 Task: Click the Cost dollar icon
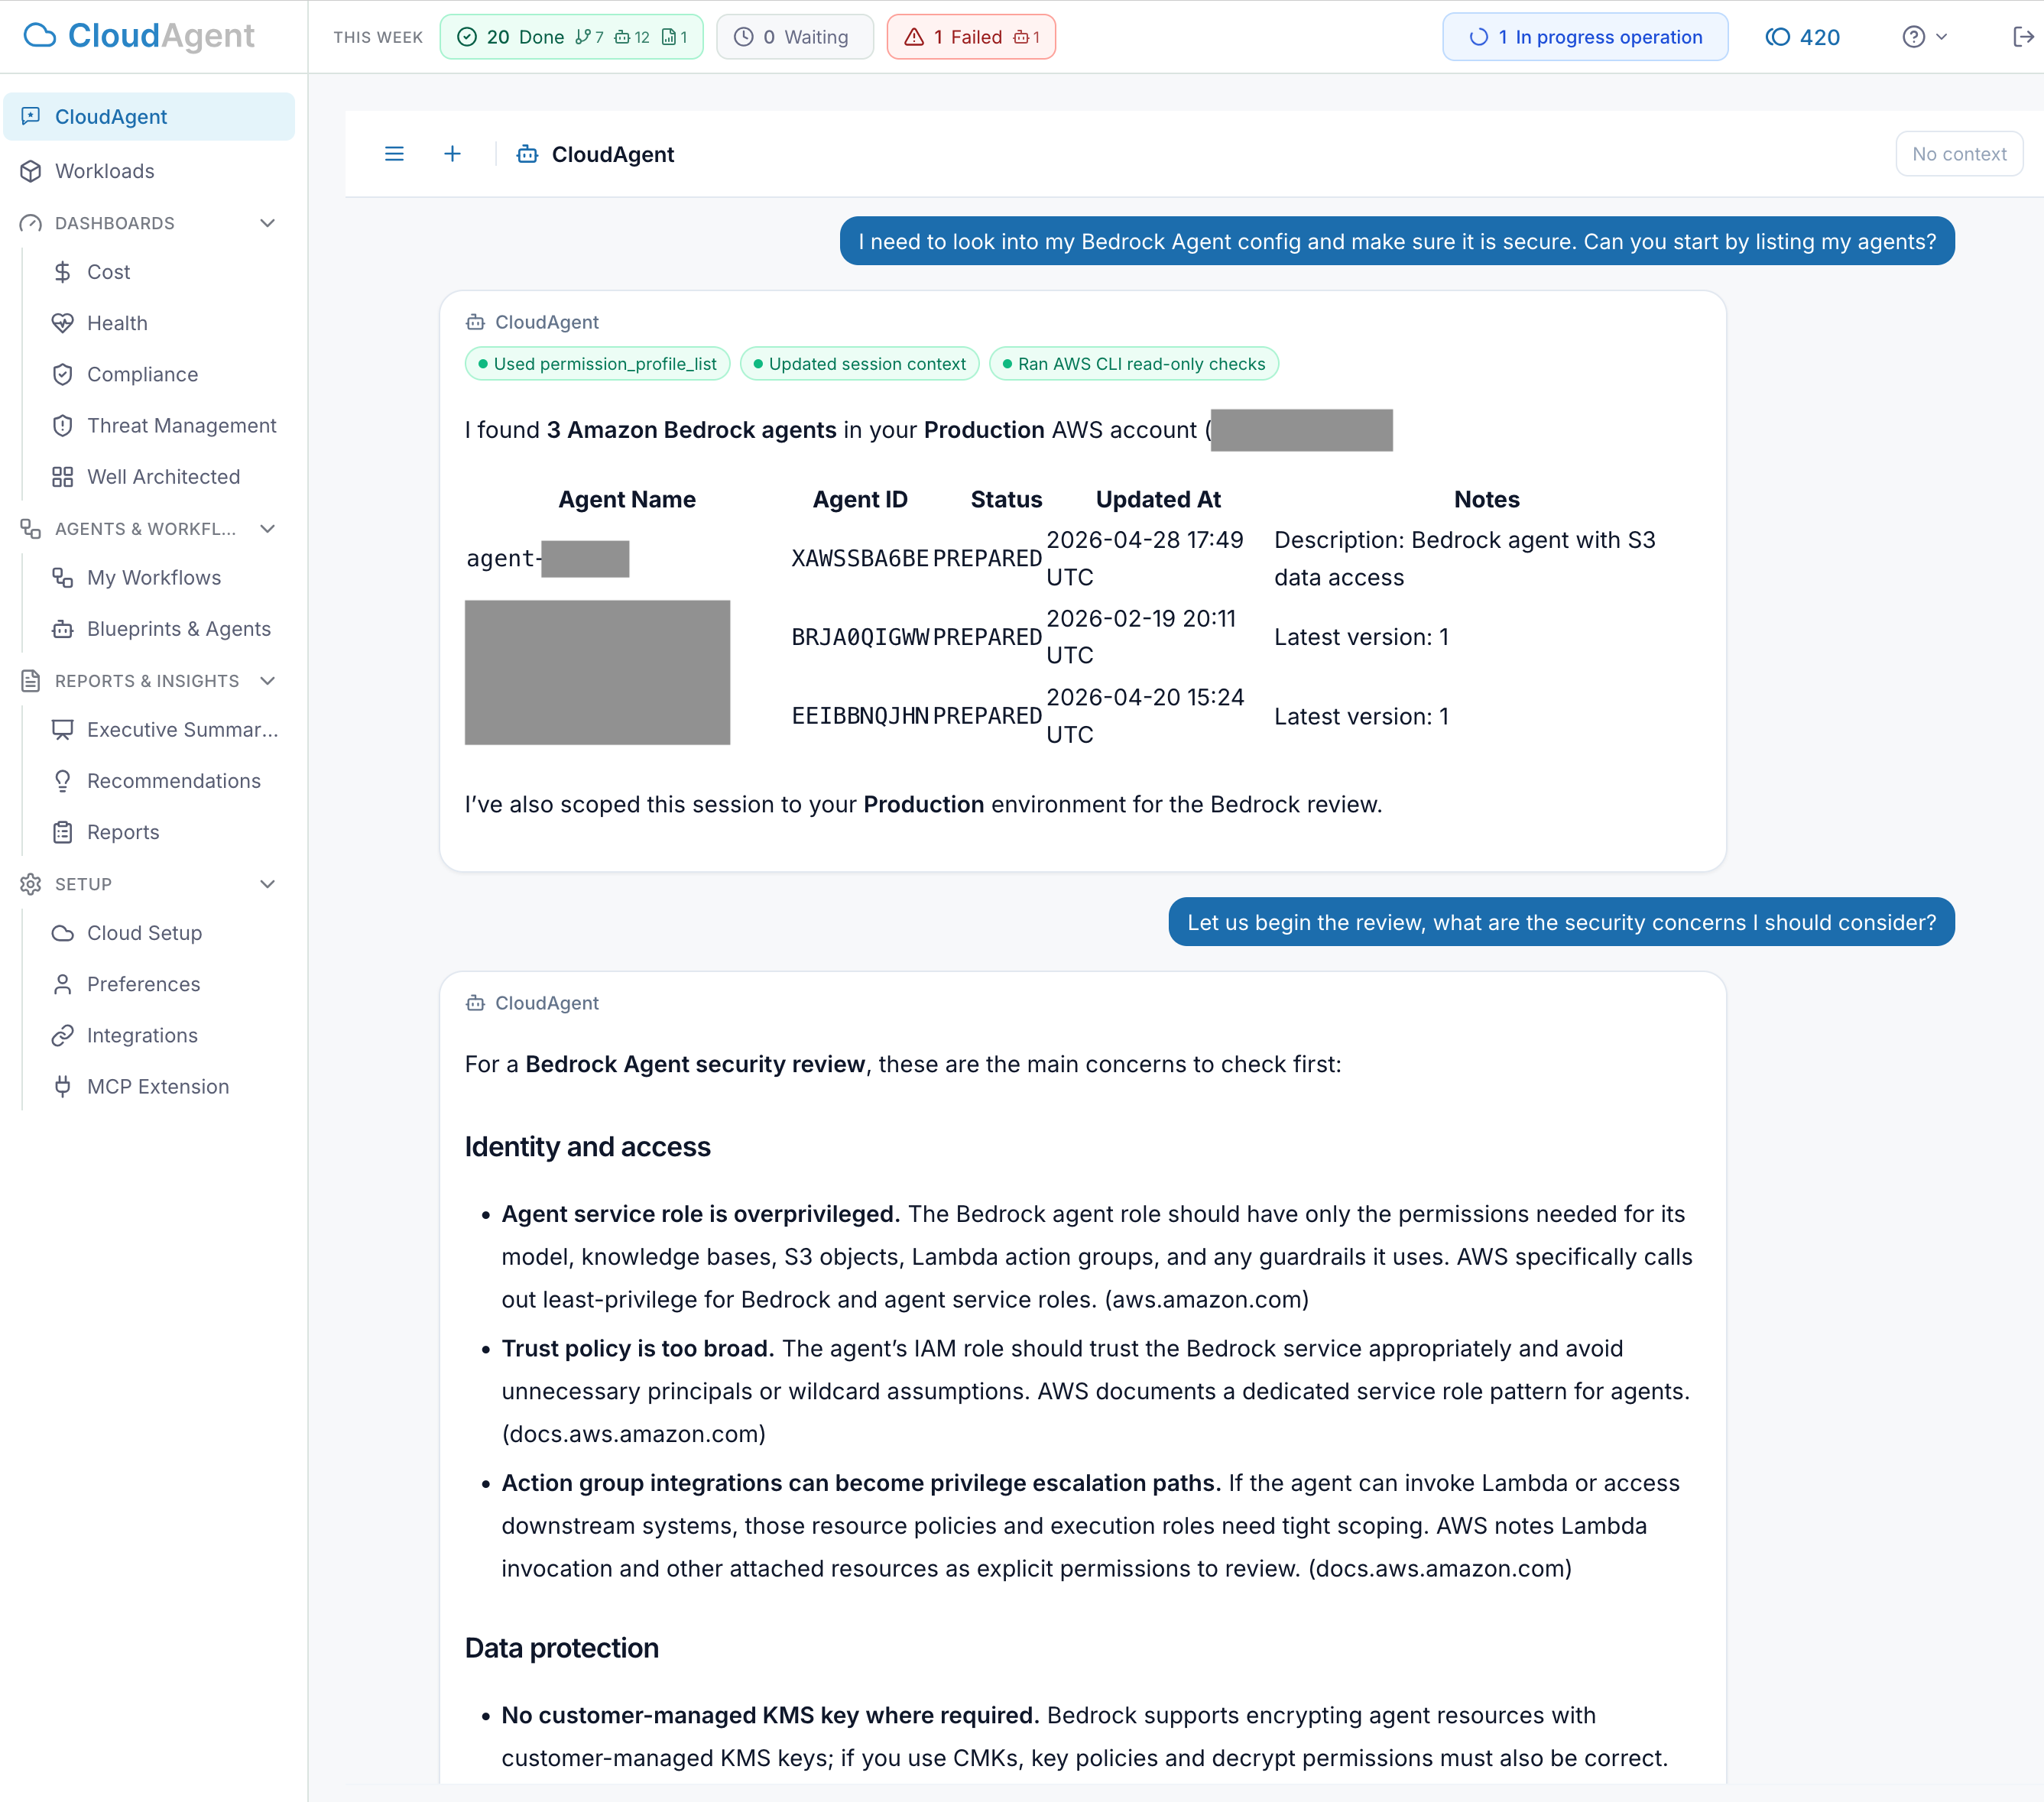tap(63, 272)
